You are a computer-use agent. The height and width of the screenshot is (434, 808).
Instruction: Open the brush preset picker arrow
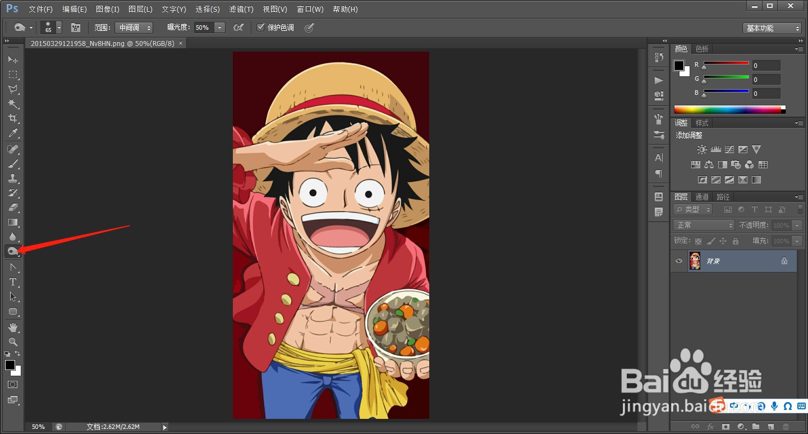pyautogui.click(x=59, y=27)
